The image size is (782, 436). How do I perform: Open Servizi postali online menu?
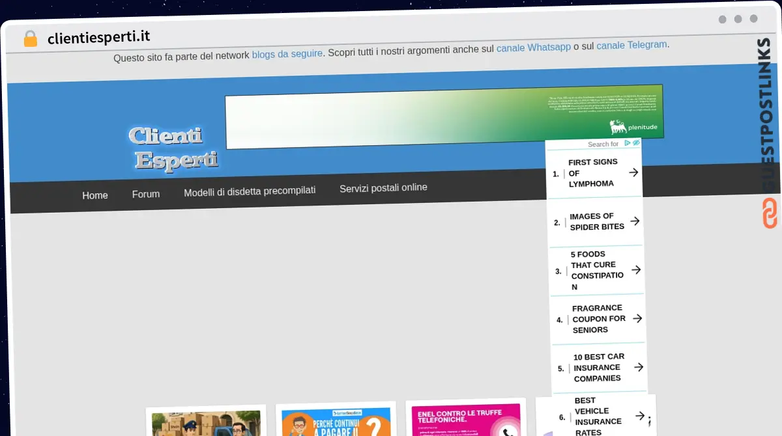383,188
